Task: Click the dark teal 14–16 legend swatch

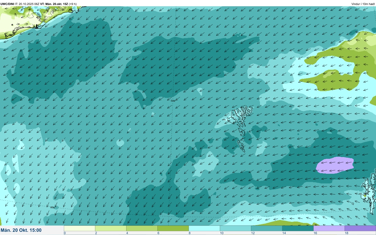Action: point(298,228)
